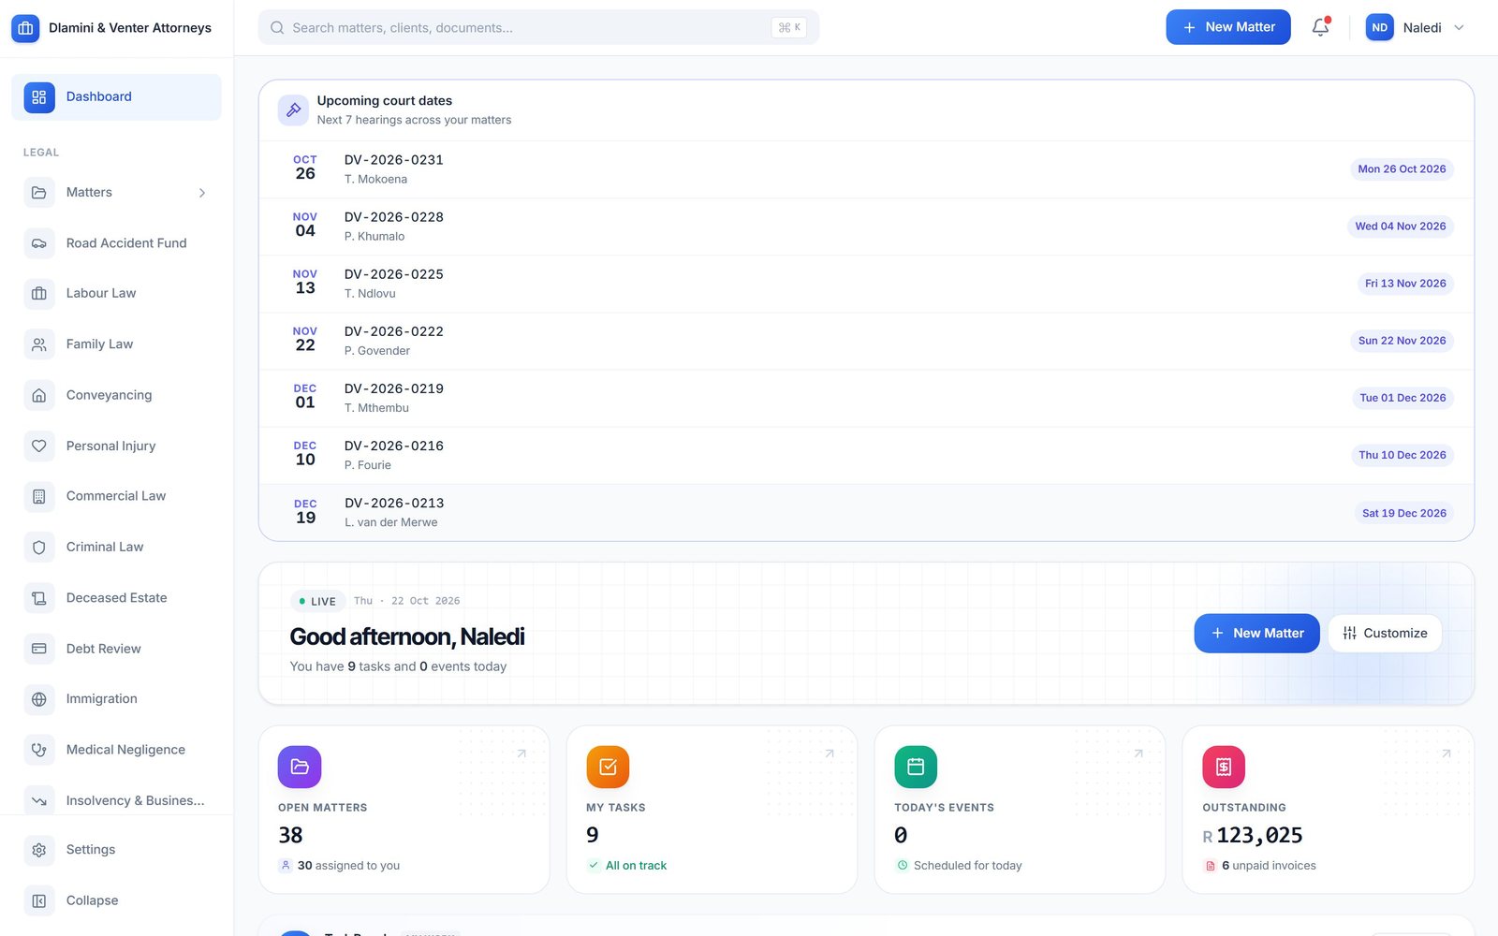The width and height of the screenshot is (1498, 936).
Task: Open My Tasks card arrow
Action: point(830,753)
